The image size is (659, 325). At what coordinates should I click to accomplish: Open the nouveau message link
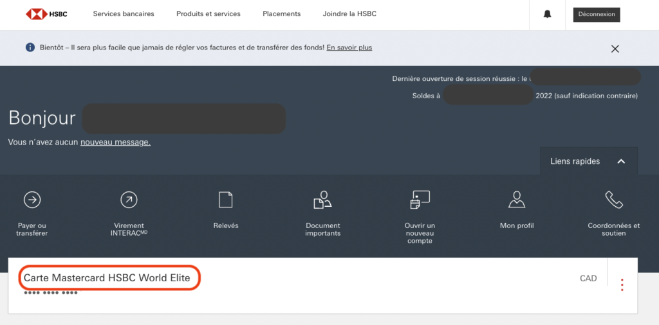tap(116, 143)
